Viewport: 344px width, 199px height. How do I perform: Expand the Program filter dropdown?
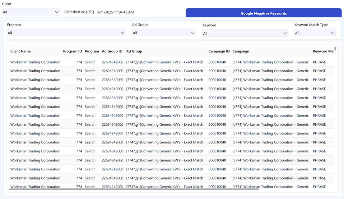(x=66, y=33)
